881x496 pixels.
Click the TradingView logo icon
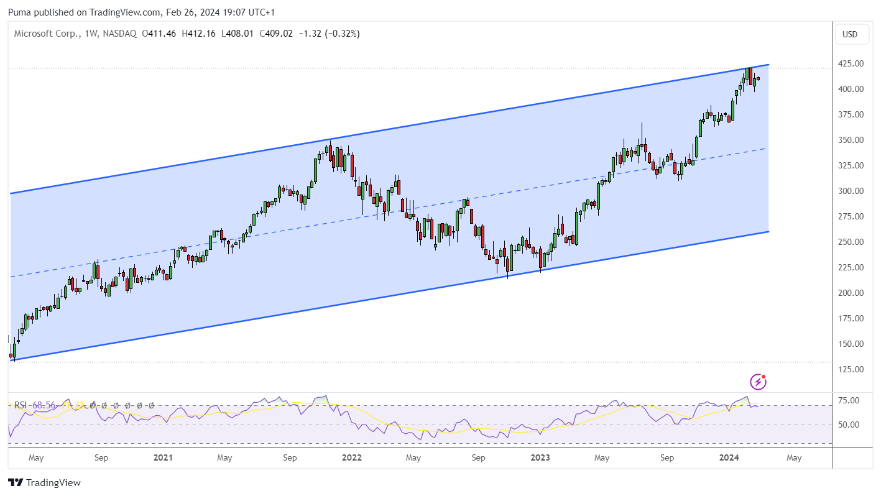16,482
